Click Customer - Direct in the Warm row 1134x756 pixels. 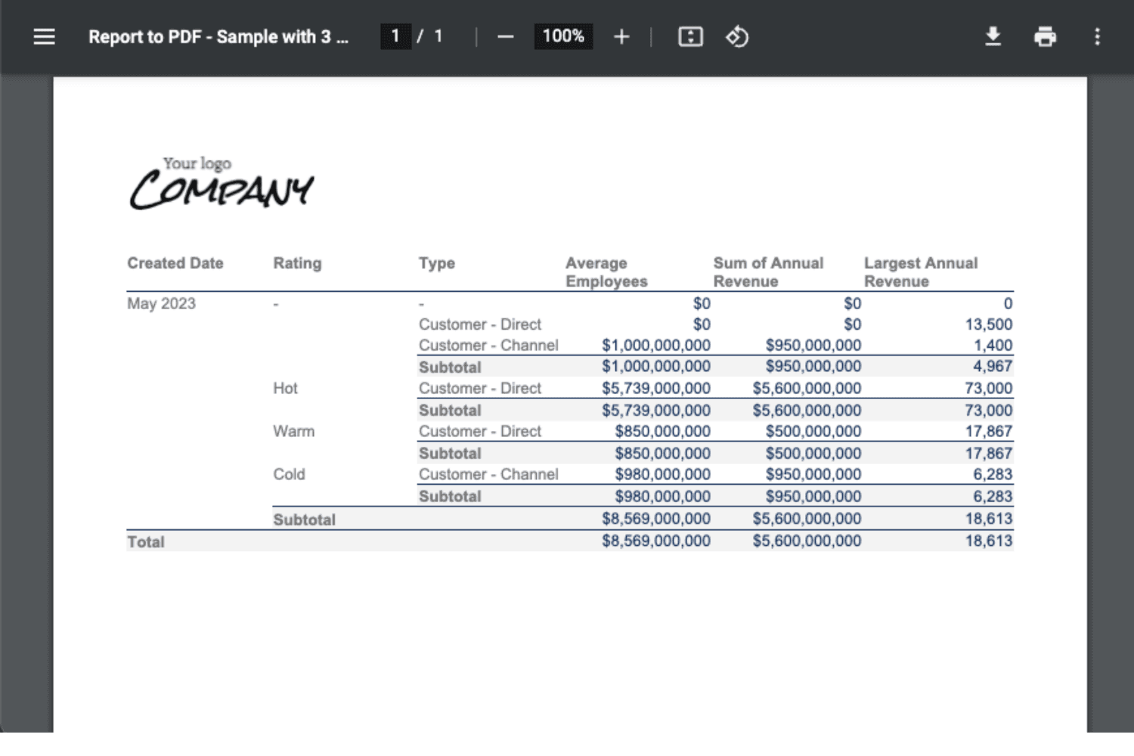[480, 432]
